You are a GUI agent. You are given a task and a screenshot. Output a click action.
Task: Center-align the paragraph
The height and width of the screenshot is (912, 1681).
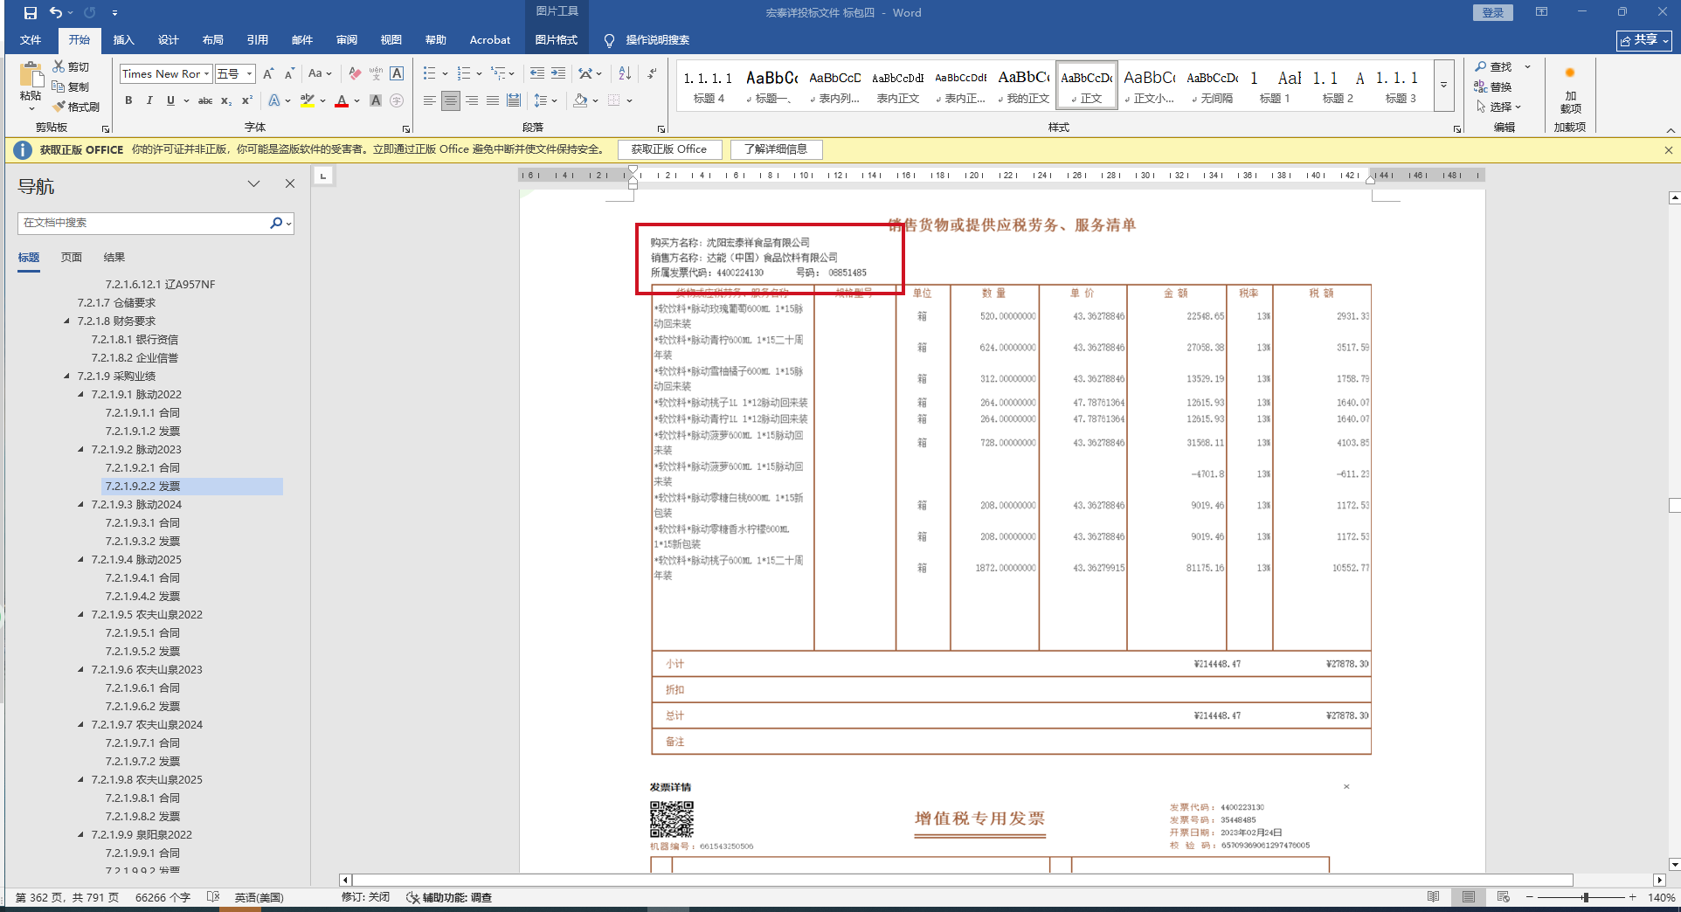click(450, 100)
